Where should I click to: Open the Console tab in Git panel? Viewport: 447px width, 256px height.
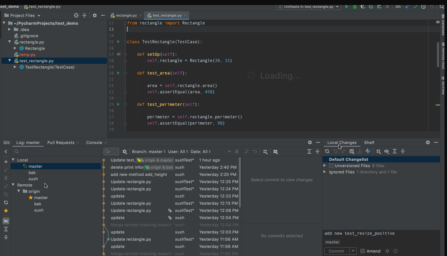[x=94, y=142]
